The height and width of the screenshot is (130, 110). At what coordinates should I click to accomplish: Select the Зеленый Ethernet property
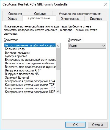(30, 78)
